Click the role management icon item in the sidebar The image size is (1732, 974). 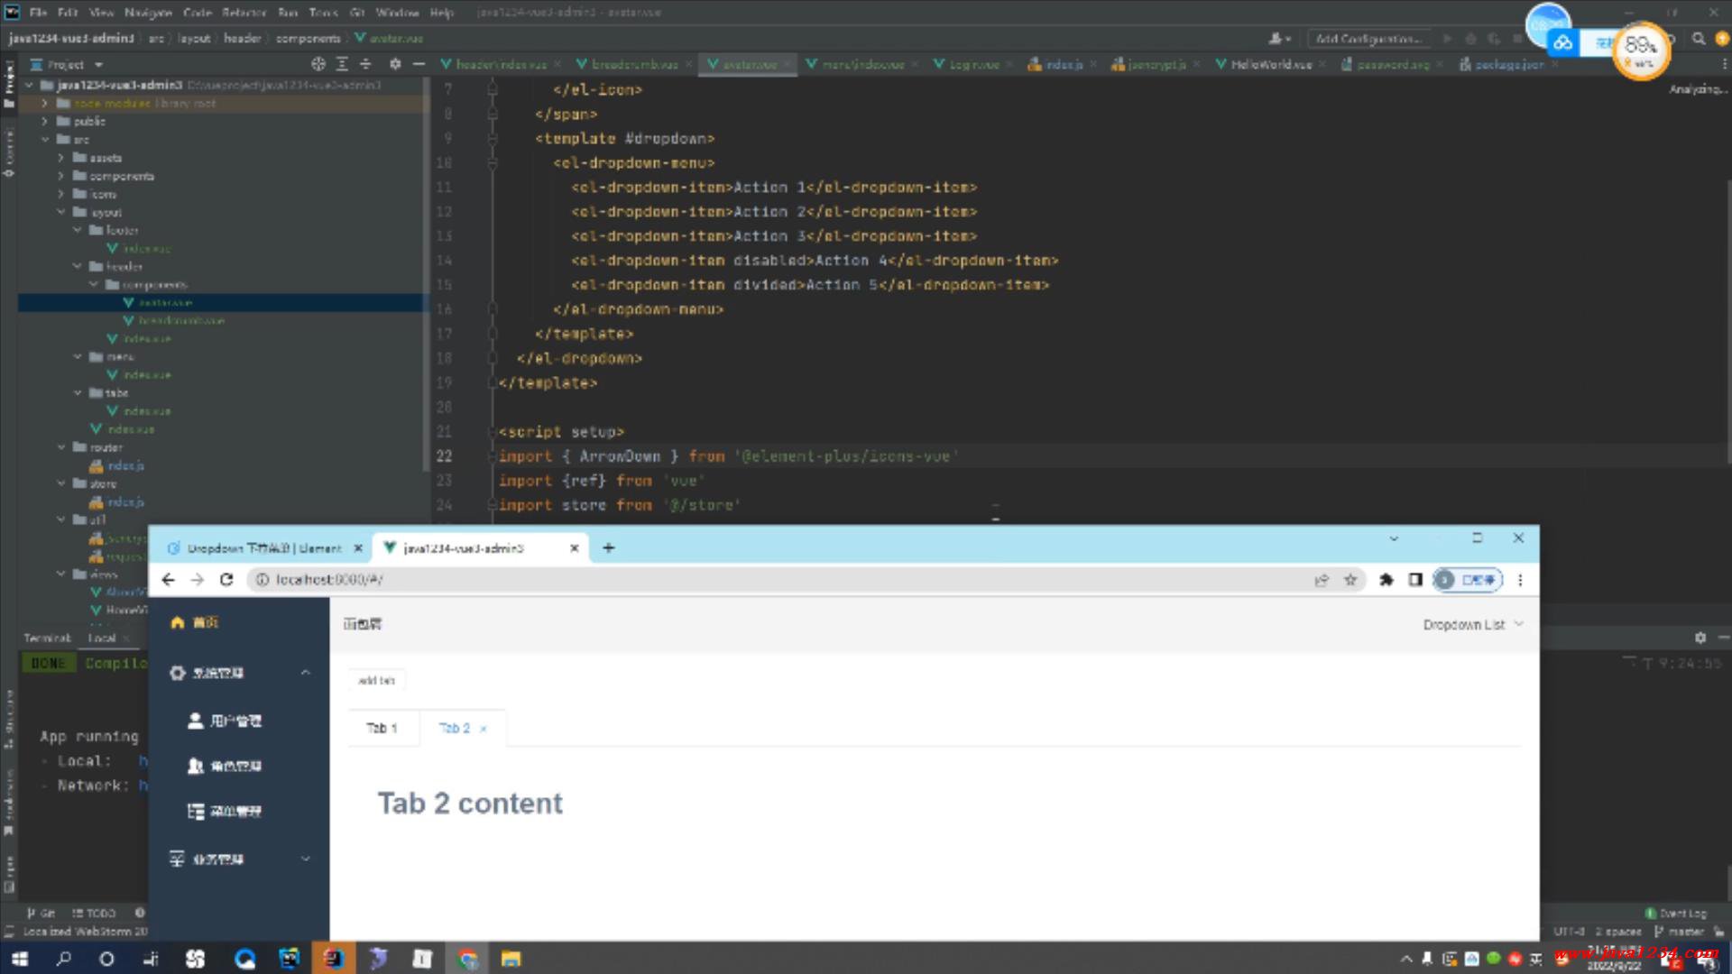pos(195,766)
